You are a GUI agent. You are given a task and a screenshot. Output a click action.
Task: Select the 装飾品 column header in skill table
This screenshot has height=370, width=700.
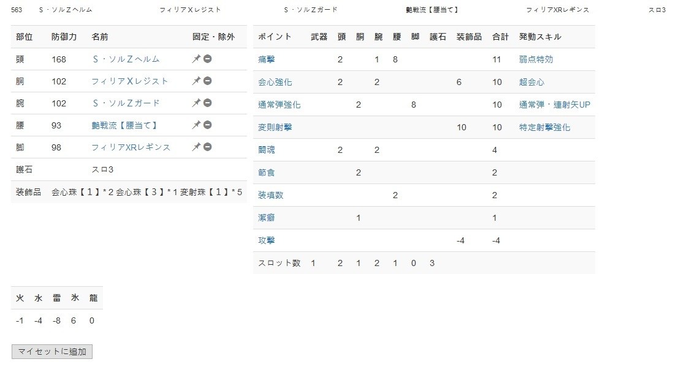click(x=469, y=37)
